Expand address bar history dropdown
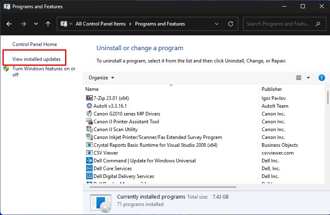Viewport: 330px width, 215px height. 217,24
